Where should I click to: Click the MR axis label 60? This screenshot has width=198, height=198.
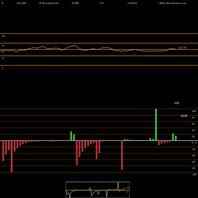pos(193,124)
